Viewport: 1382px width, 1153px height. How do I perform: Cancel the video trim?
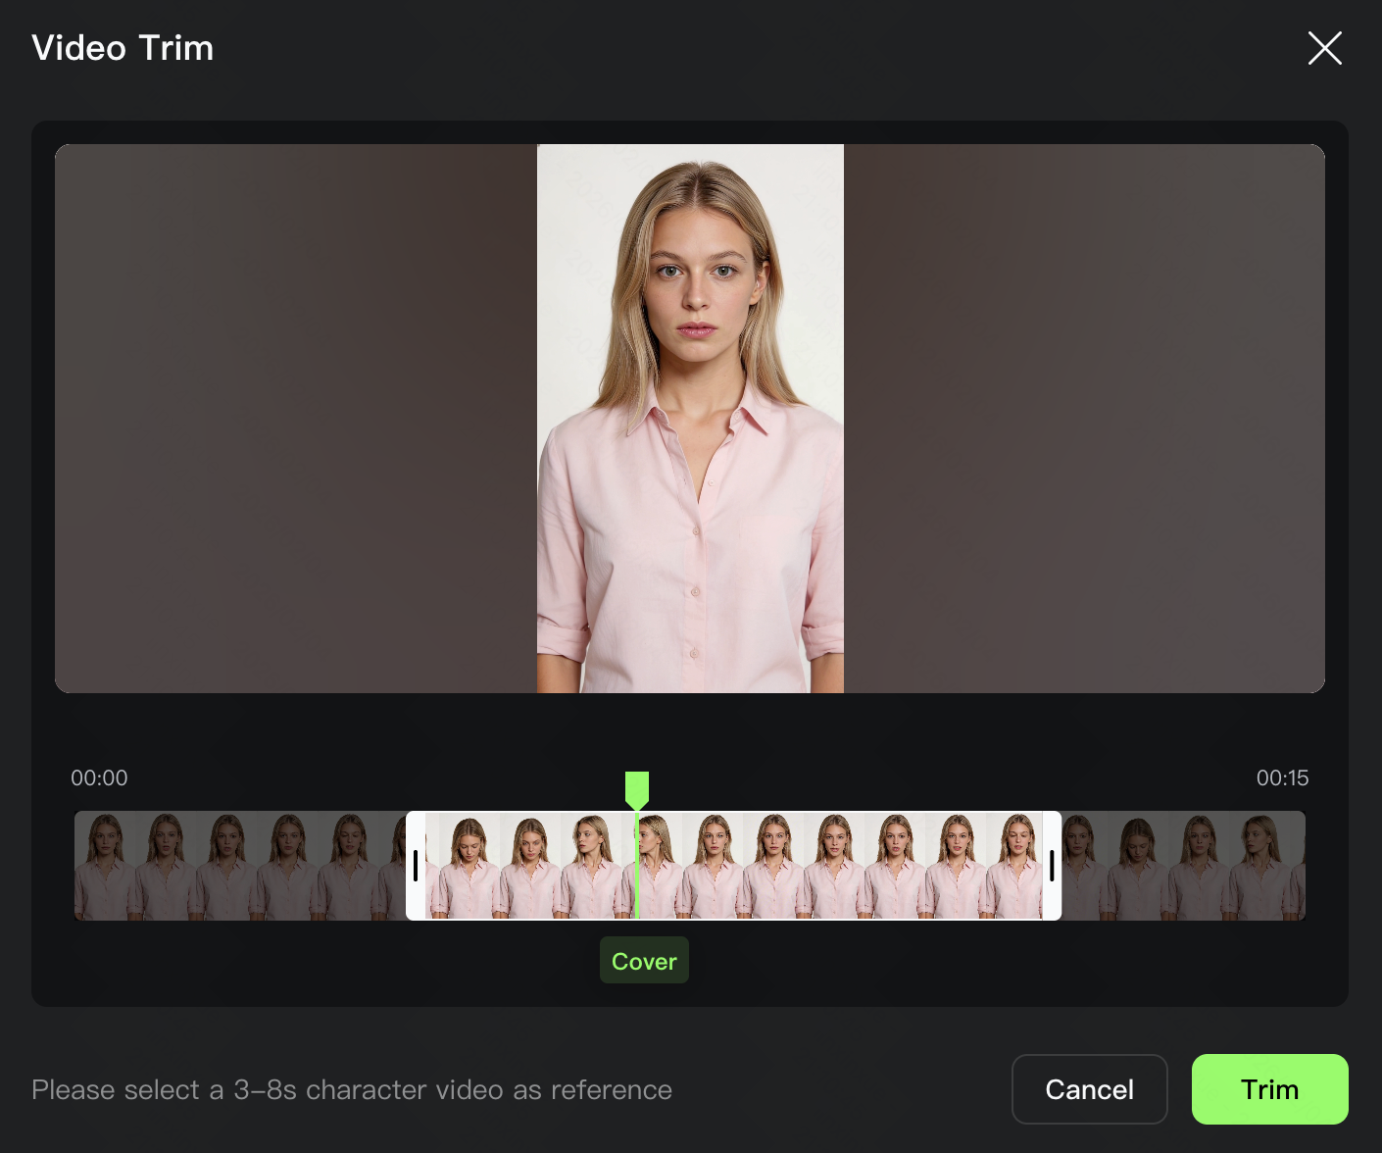pos(1089,1089)
